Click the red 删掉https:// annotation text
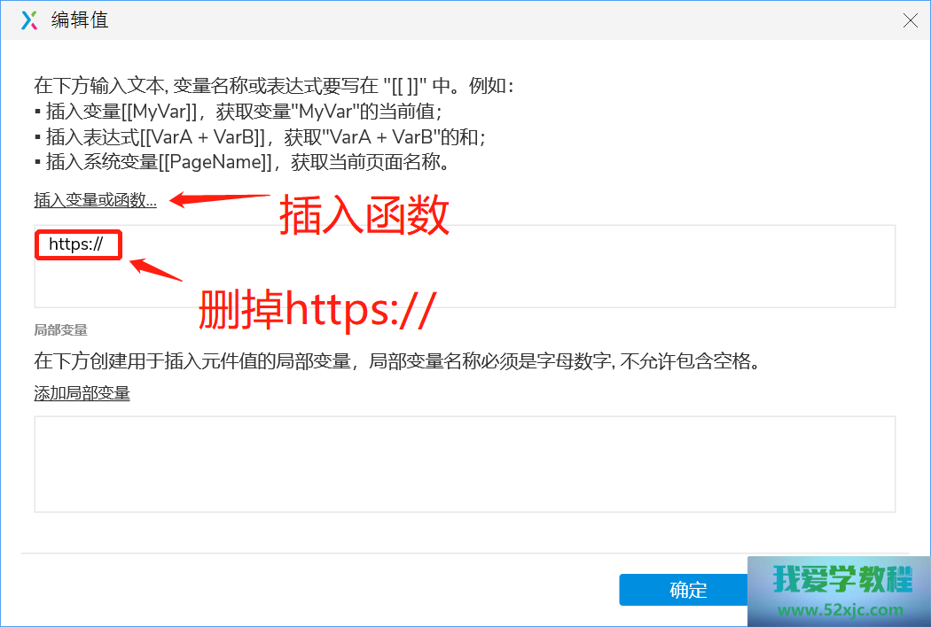The height and width of the screenshot is (627, 931). coord(317,309)
